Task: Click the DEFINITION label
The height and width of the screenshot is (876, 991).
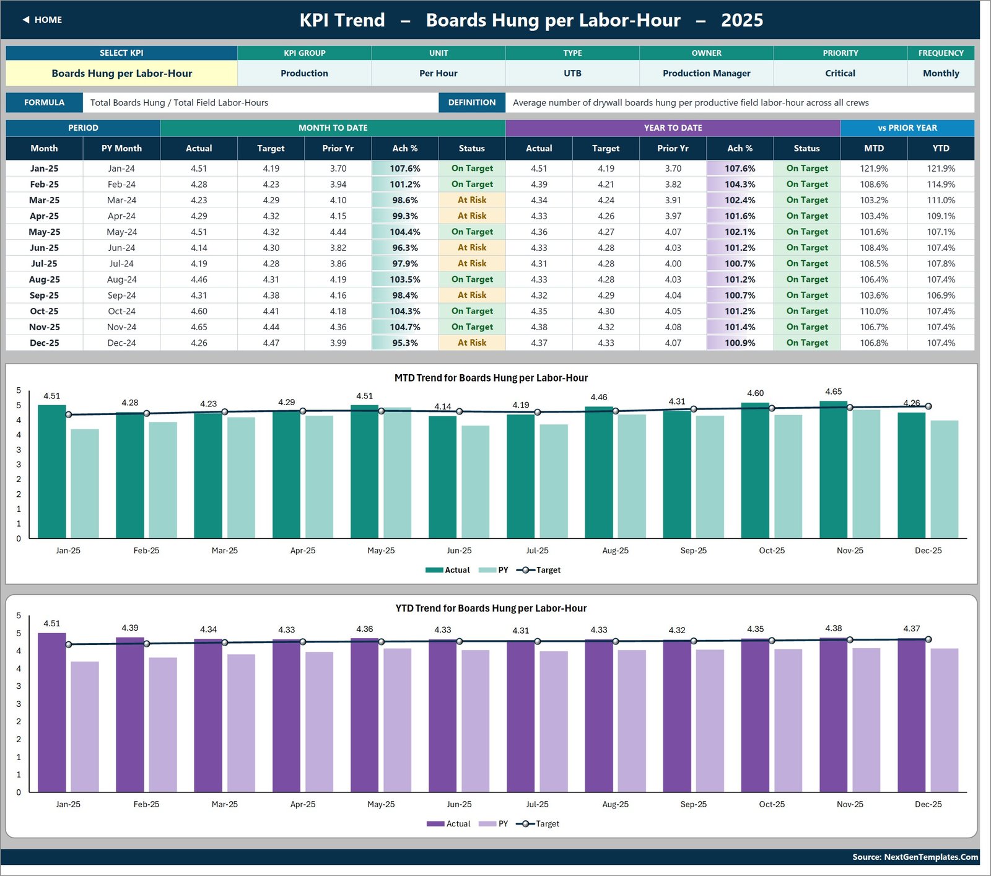Action: (x=472, y=103)
